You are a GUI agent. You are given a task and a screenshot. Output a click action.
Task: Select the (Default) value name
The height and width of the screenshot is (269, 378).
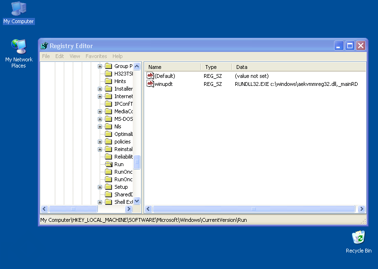(165, 76)
